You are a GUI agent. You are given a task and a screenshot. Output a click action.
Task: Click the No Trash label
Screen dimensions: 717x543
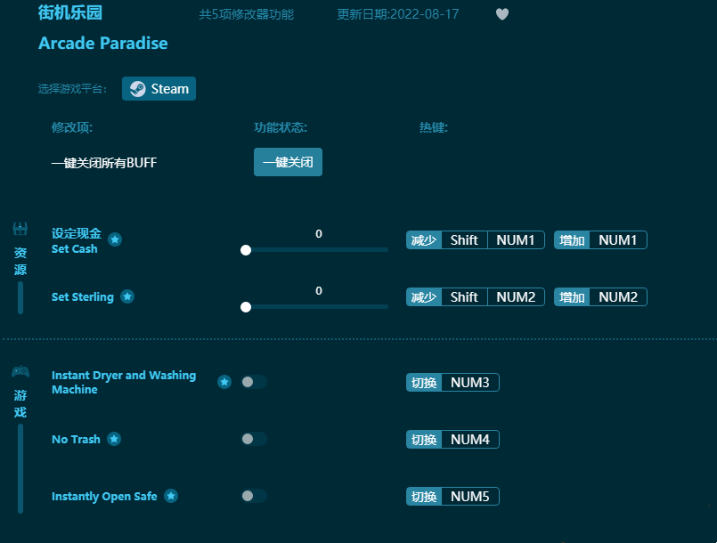pyautogui.click(x=76, y=439)
